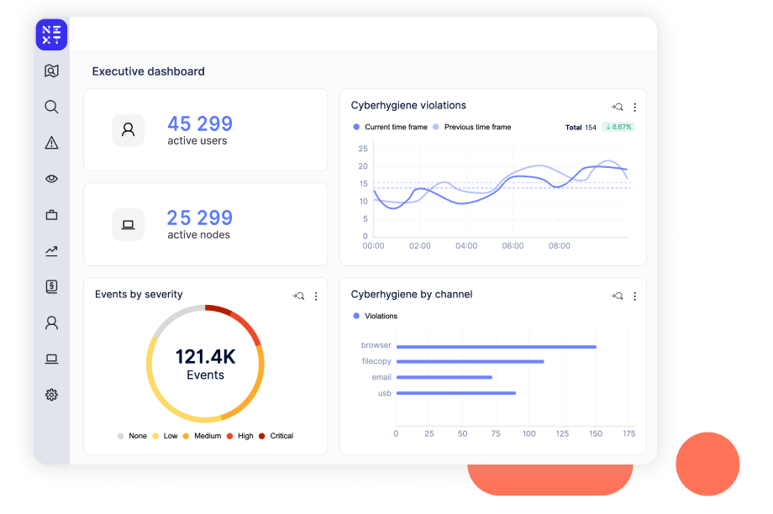Open the map search icon in the sidebar

[51, 71]
